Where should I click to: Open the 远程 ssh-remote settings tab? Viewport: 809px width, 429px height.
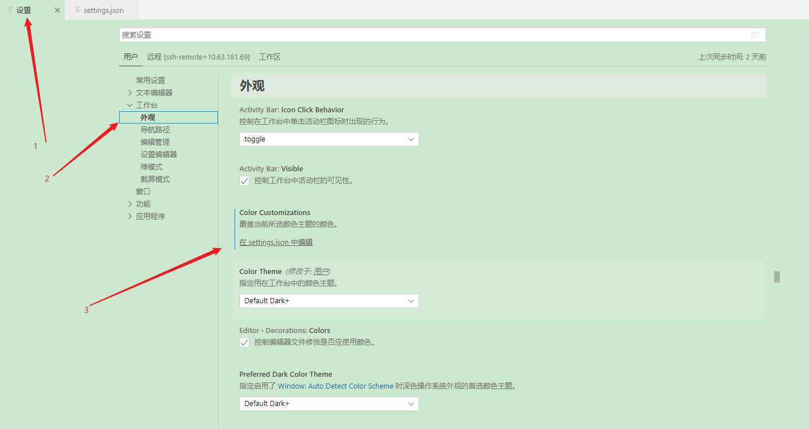(x=198, y=57)
